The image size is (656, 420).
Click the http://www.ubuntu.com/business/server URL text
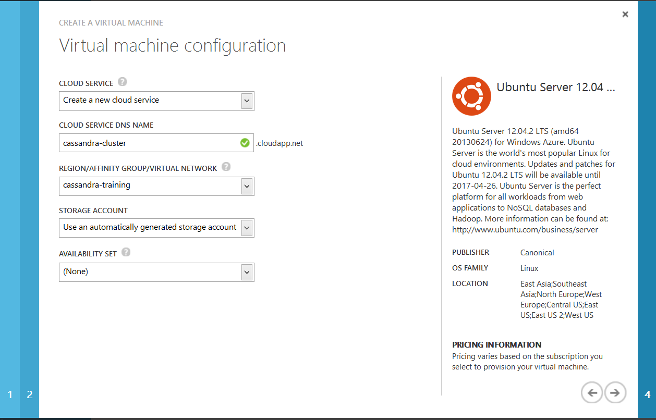point(525,229)
